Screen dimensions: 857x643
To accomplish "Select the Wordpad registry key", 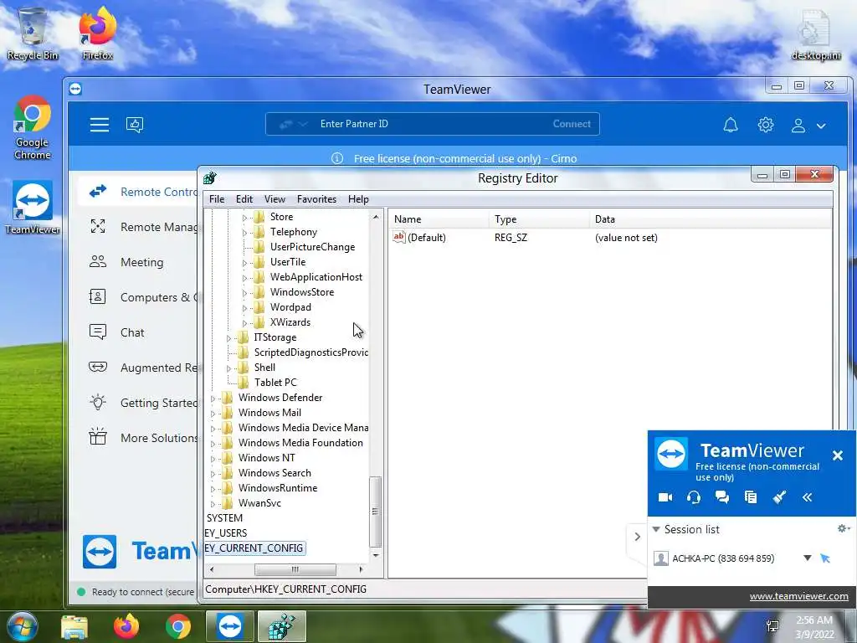I will click(x=290, y=307).
